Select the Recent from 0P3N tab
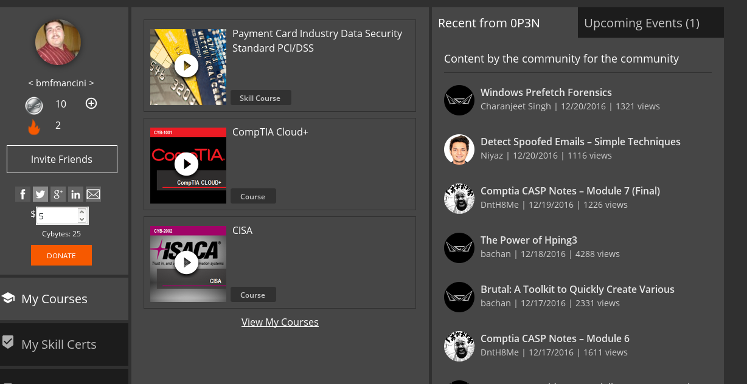Image resolution: width=747 pixels, height=384 pixels. click(x=489, y=23)
